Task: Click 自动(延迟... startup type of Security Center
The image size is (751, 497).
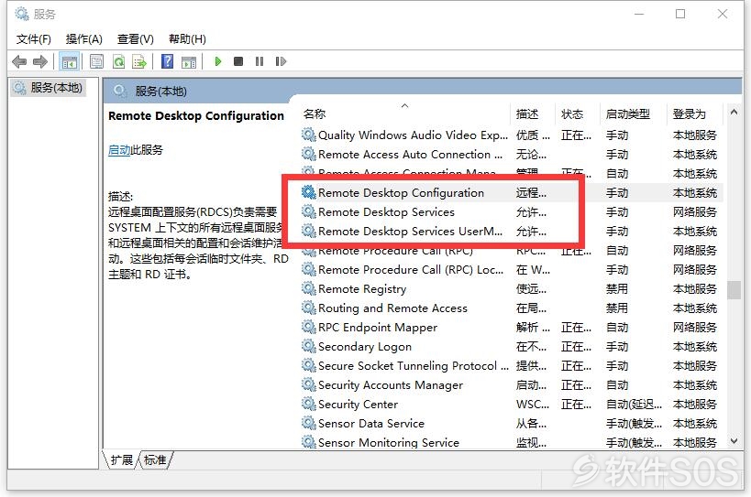Action: [634, 405]
